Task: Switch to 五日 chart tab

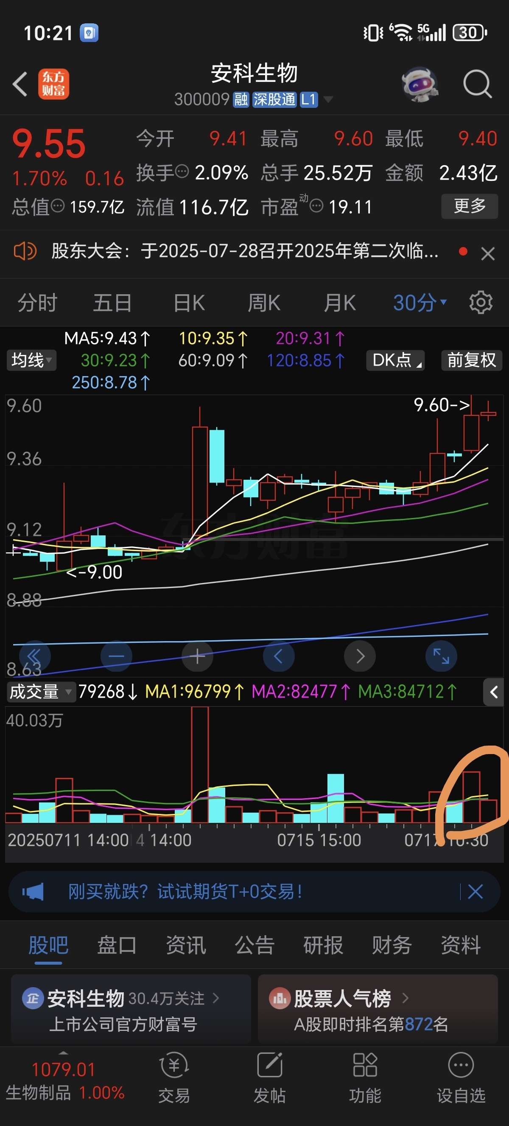Action: pyautogui.click(x=112, y=302)
